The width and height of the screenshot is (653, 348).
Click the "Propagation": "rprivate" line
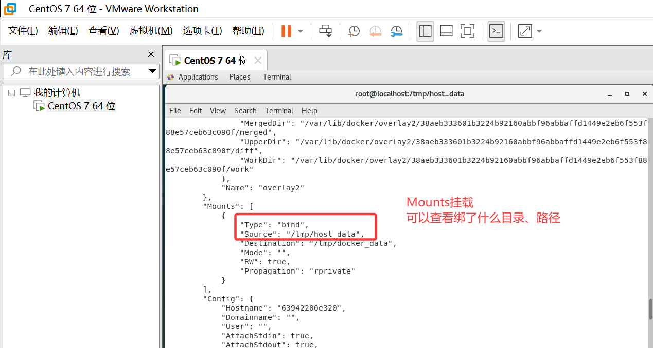297,271
